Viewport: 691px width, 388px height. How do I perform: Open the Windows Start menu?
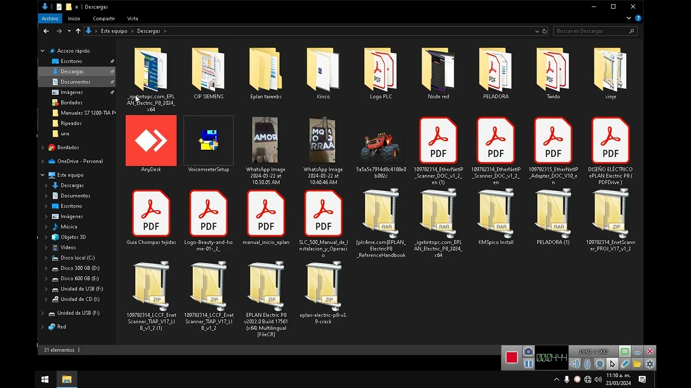(x=45, y=379)
